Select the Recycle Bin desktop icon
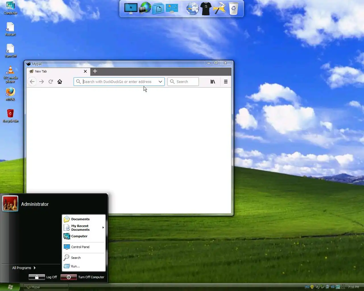The image size is (364, 291). [x=11, y=116]
